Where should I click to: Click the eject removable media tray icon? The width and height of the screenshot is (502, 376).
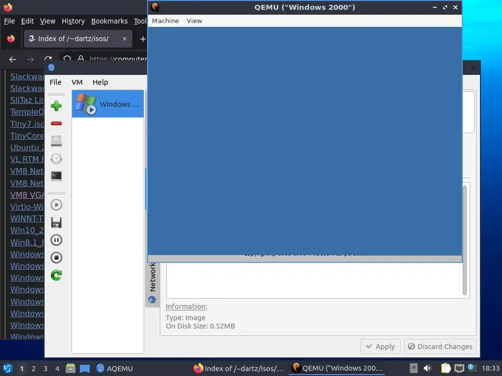tap(414, 368)
